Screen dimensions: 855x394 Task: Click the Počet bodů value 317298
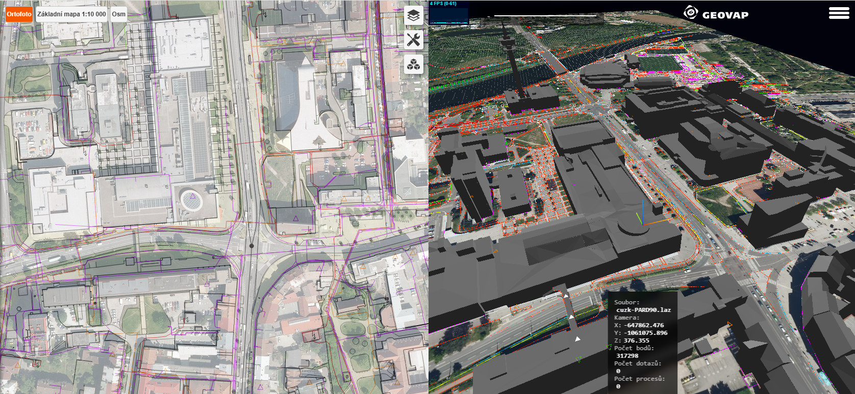(x=627, y=356)
